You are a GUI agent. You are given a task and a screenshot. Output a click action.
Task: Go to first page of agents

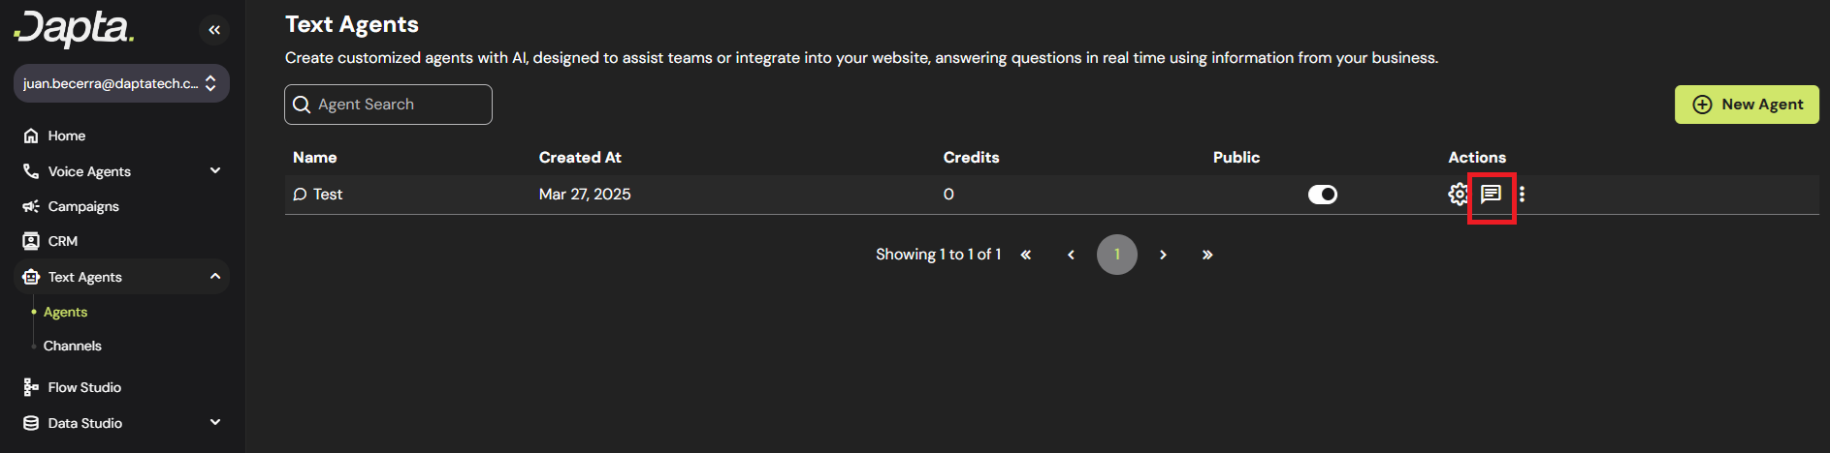coord(1026,255)
